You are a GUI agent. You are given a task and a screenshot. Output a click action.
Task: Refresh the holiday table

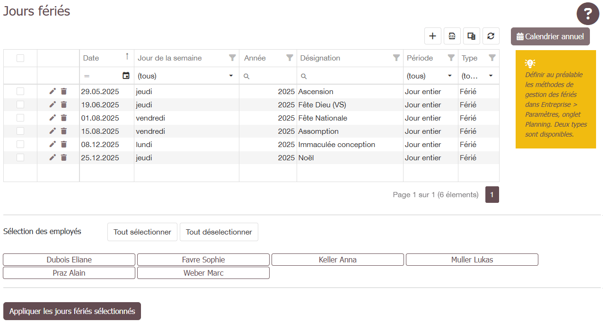[x=491, y=36]
